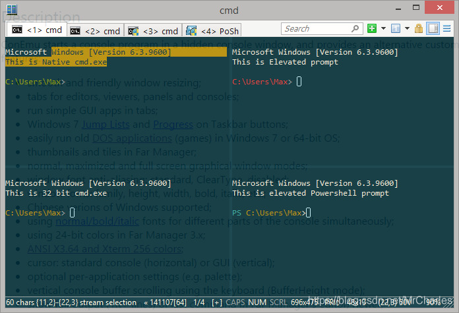Toggle NUM indicator in status bar
This screenshot has width=459, height=313.
pyautogui.click(x=257, y=302)
